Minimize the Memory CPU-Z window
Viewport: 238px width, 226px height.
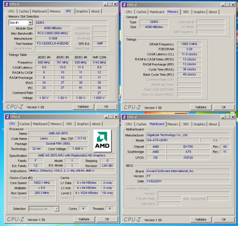click(223, 5)
